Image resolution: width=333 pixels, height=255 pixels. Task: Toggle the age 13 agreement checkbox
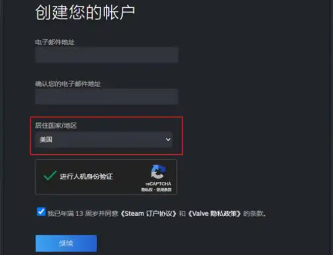[41, 212]
